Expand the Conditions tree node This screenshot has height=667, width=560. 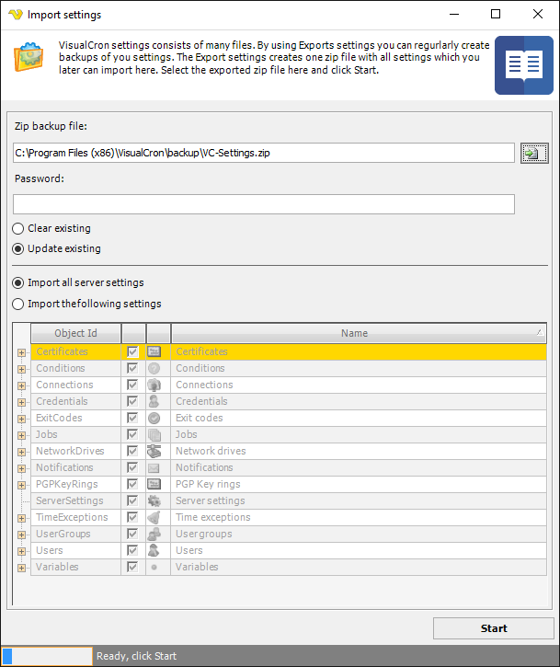click(21, 369)
